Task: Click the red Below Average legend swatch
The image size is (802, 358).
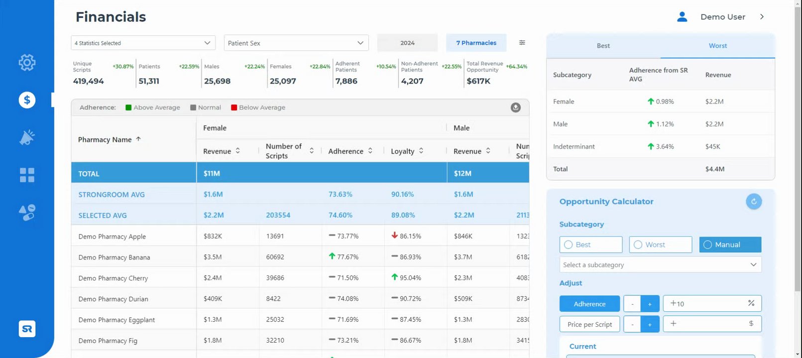Action: pyautogui.click(x=234, y=107)
